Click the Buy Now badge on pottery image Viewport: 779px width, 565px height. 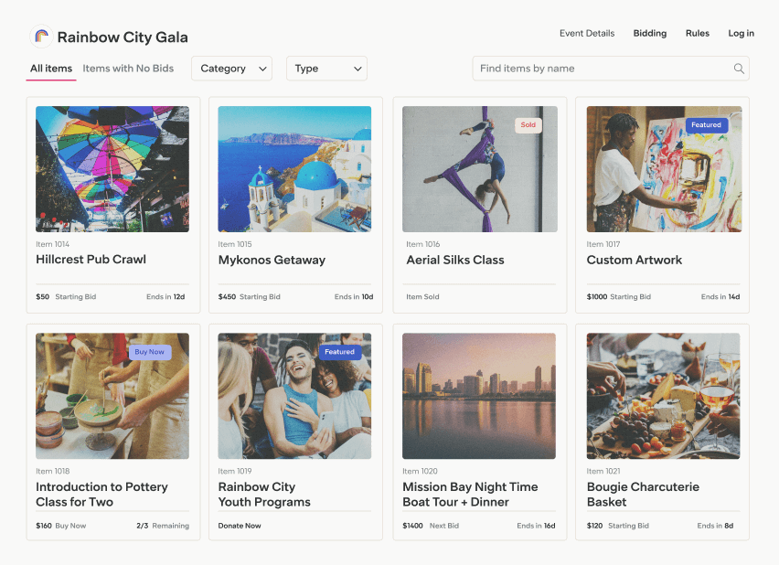[x=150, y=352]
